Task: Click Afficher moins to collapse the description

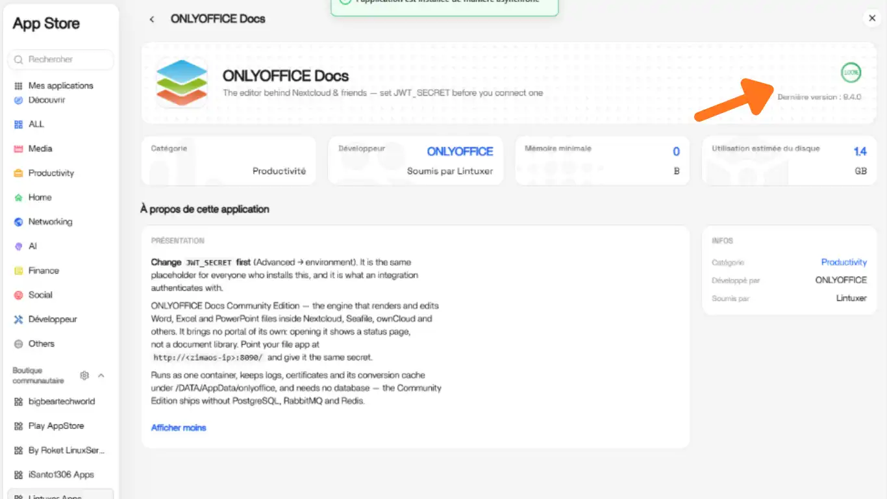Action: click(x=179, y=428)
